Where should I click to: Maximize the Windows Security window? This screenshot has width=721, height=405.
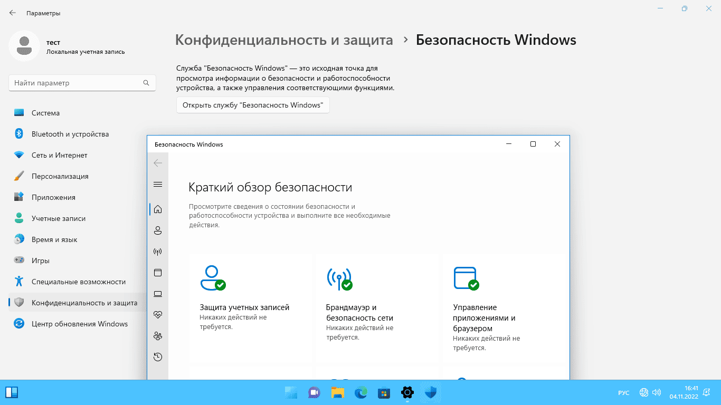[x=533, y=144]
